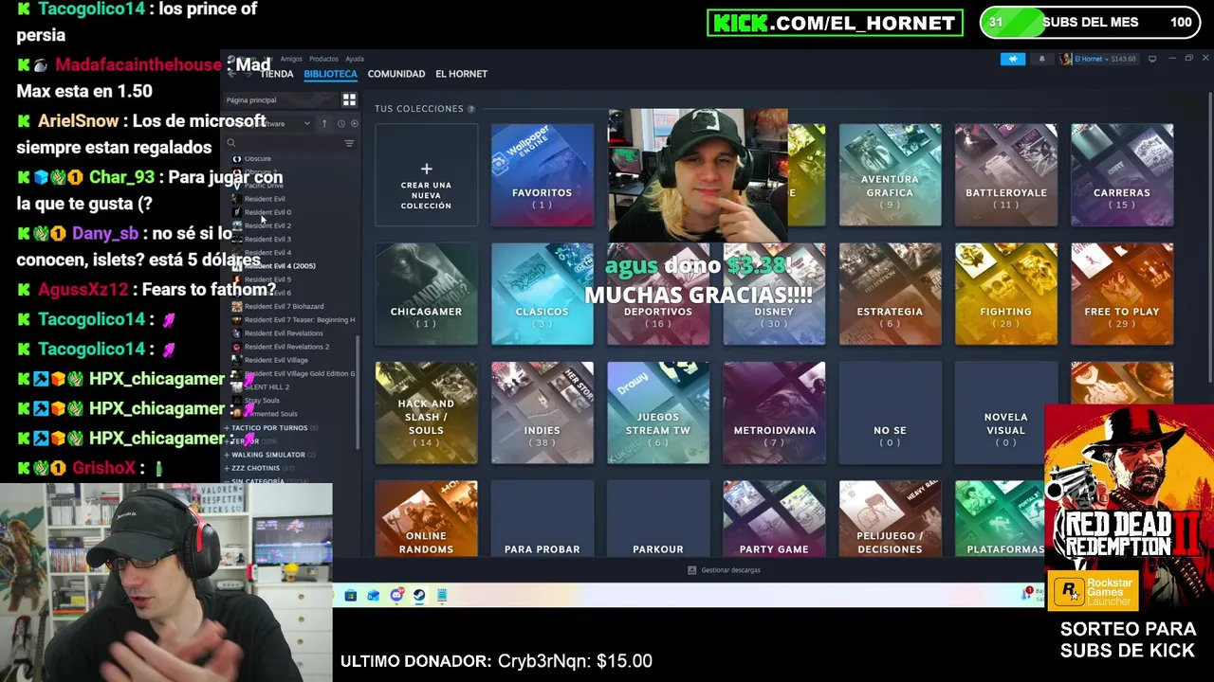
Task: Click the search magnifier icon in library sidebar
Action: (231, 143)
